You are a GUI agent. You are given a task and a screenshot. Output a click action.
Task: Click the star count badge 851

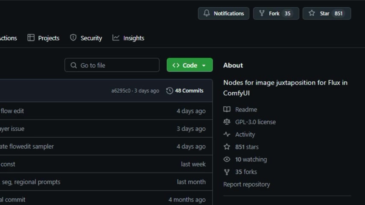point(339,14)
